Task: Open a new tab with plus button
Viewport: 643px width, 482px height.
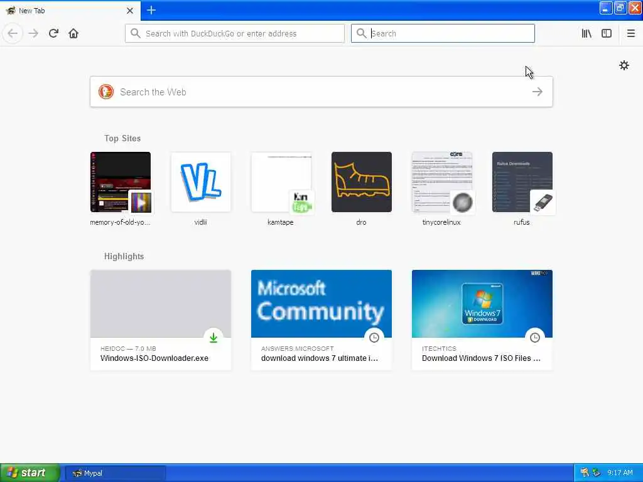Action: 151,10
